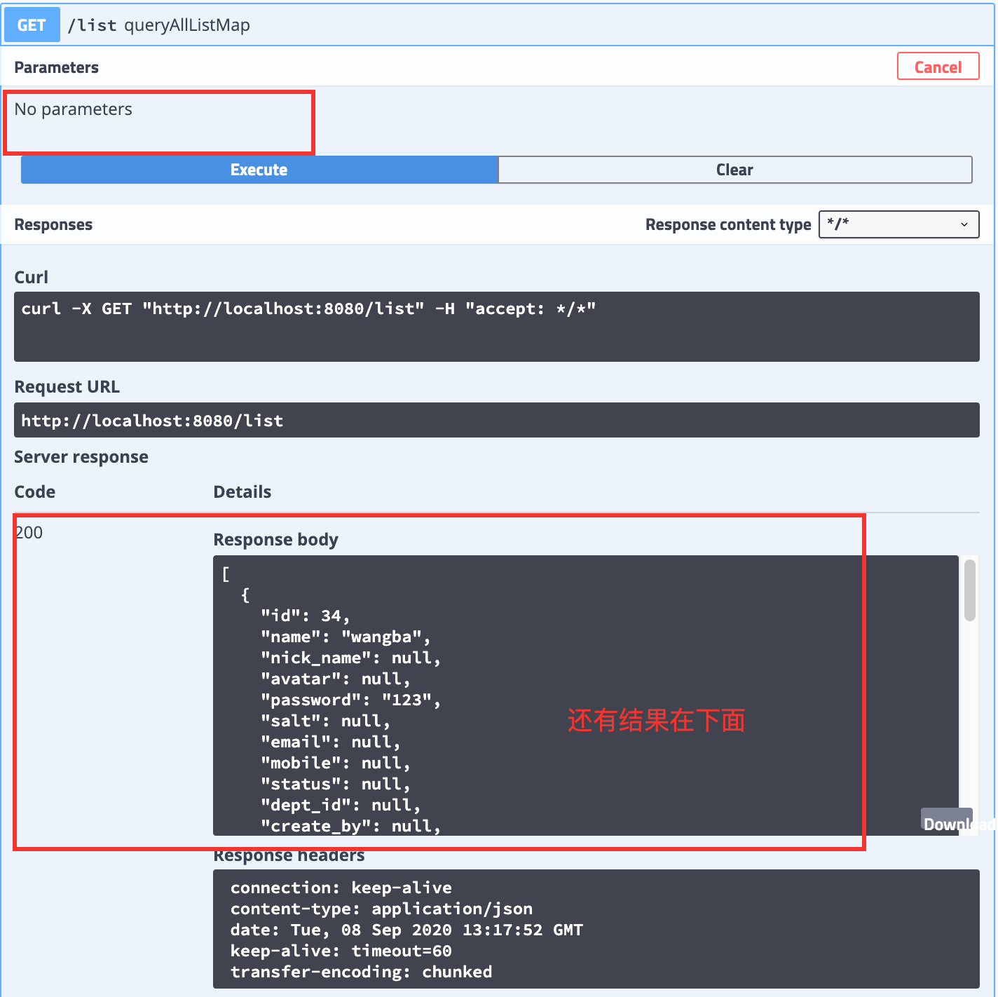Click the "id": 34 line in response

click(x=305, y=616)
